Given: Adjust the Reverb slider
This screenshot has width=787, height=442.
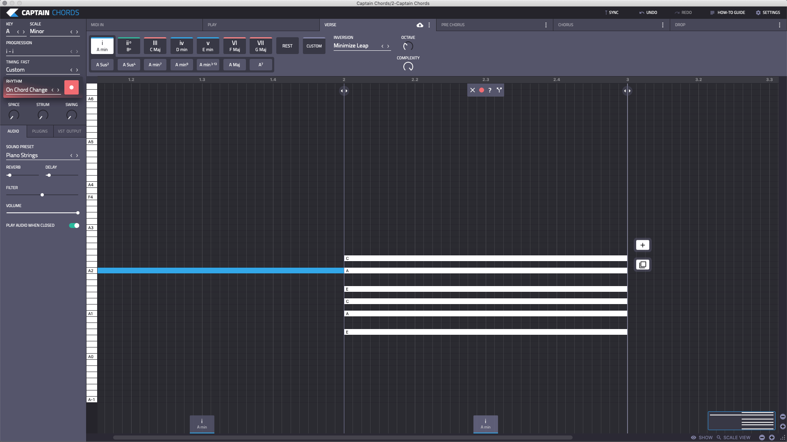Looking at the screenshot, I should [23, 175].
